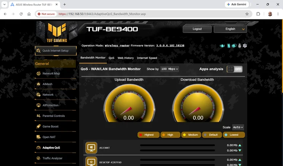The height and width of the screenshot is (166, 283).
Task: Open the browser extensions puzzle icon
Action: click(x=258, y=14)
